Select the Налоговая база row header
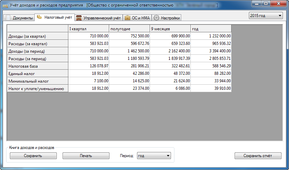Viewport: 289px width, 170px height. click(x=38, y=66)
